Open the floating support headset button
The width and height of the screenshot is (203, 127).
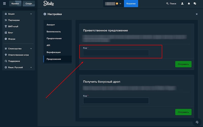tap(197, 122)
